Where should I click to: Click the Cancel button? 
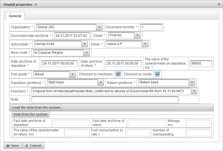coord(33,146)
